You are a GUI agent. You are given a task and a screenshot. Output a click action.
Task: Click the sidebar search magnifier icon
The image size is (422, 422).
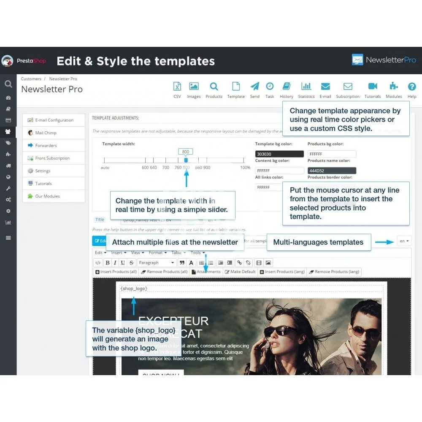[x=8, y=84]
